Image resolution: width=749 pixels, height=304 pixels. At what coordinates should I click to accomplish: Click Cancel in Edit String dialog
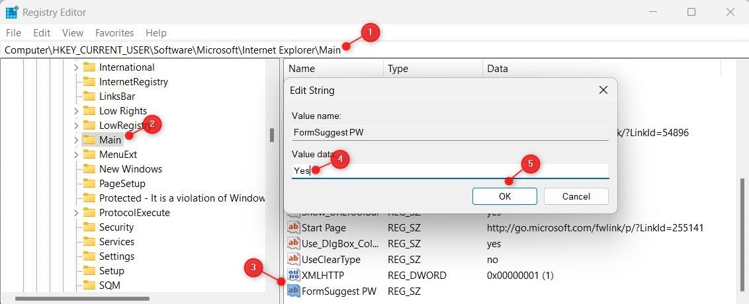576,196
